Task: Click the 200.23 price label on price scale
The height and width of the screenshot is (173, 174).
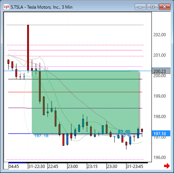Action: (x=161, y=71)
